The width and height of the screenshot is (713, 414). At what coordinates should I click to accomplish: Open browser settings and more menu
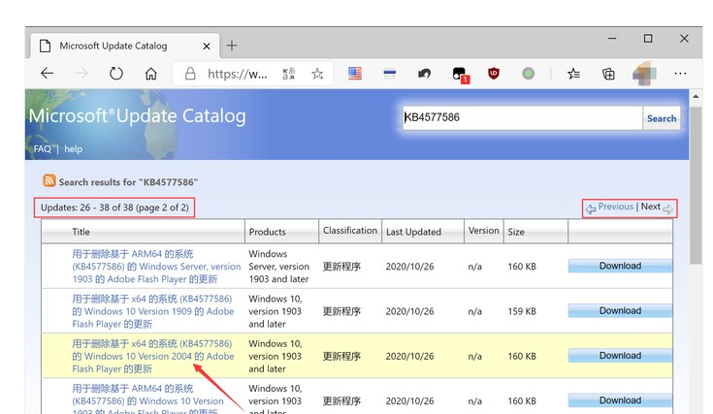[x=680, y=73]
